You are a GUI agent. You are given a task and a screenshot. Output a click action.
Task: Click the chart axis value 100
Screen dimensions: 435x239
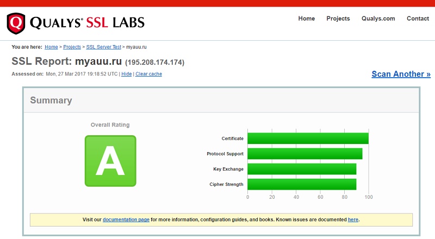pyautogui.click(x=369, y=197)
